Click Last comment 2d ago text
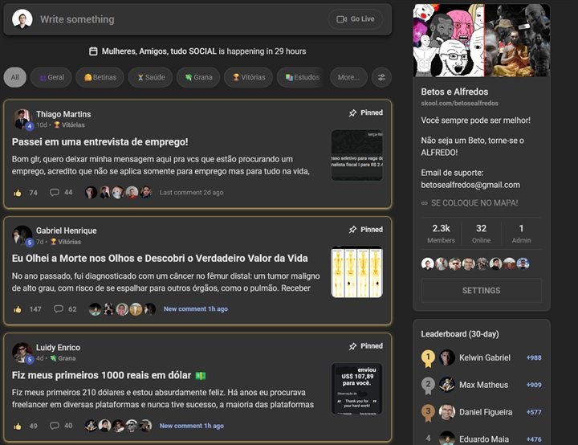 [191, 193]
